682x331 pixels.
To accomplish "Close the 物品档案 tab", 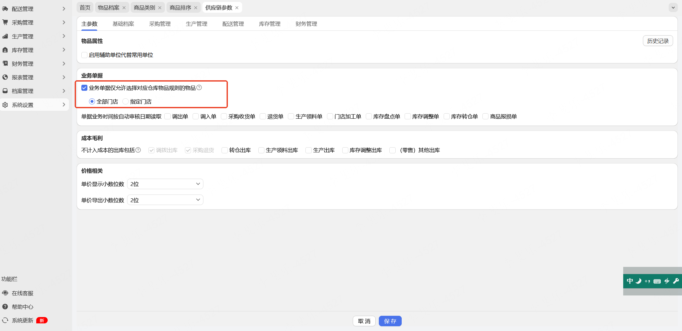I will tap(124, 8).
